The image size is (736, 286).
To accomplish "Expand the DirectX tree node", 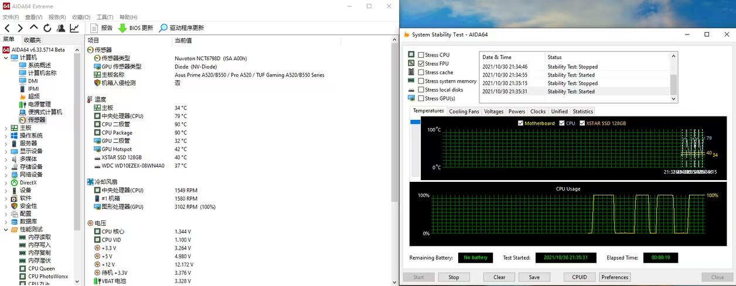I will pos(6,182).
